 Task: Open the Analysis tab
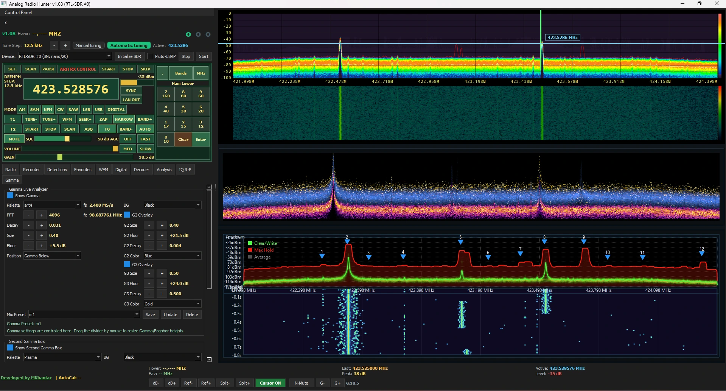pyautogui.click(x=164, y=169)
